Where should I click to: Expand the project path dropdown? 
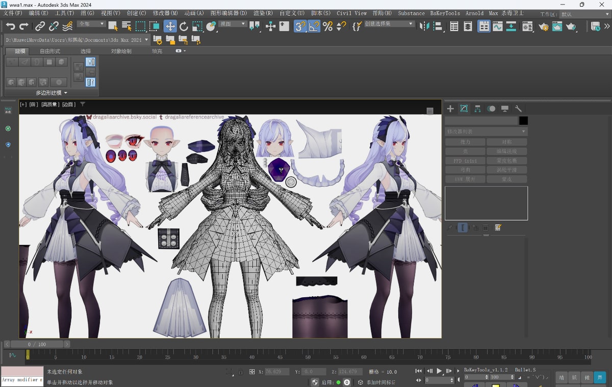(x=147, y=39)
